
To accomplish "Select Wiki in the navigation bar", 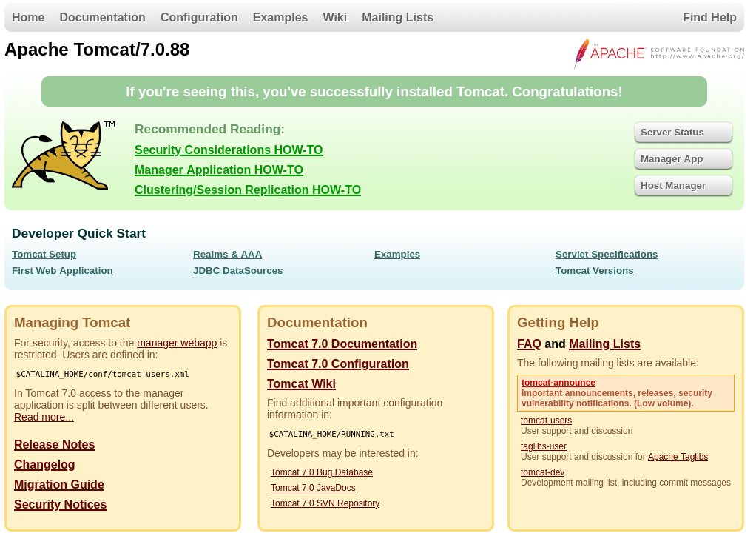I will point(334,17).
